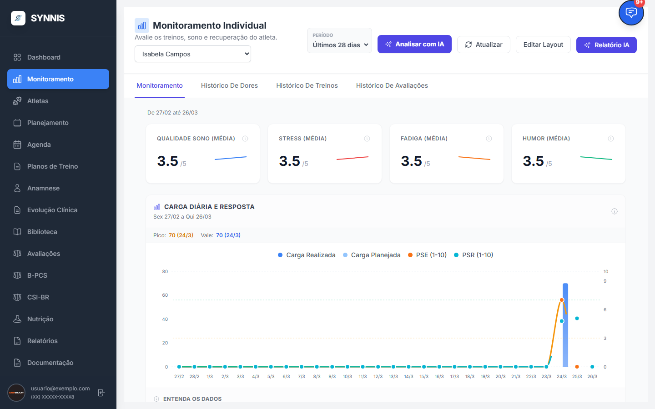The height and width of the screenshot is (409, 655).
Task: Click the Avaliações scale icon
Action: pos(17,254)
